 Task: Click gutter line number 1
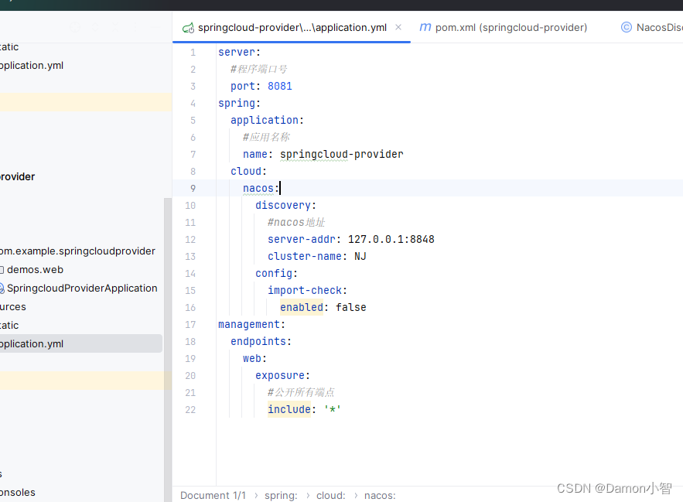click(193, 53)
